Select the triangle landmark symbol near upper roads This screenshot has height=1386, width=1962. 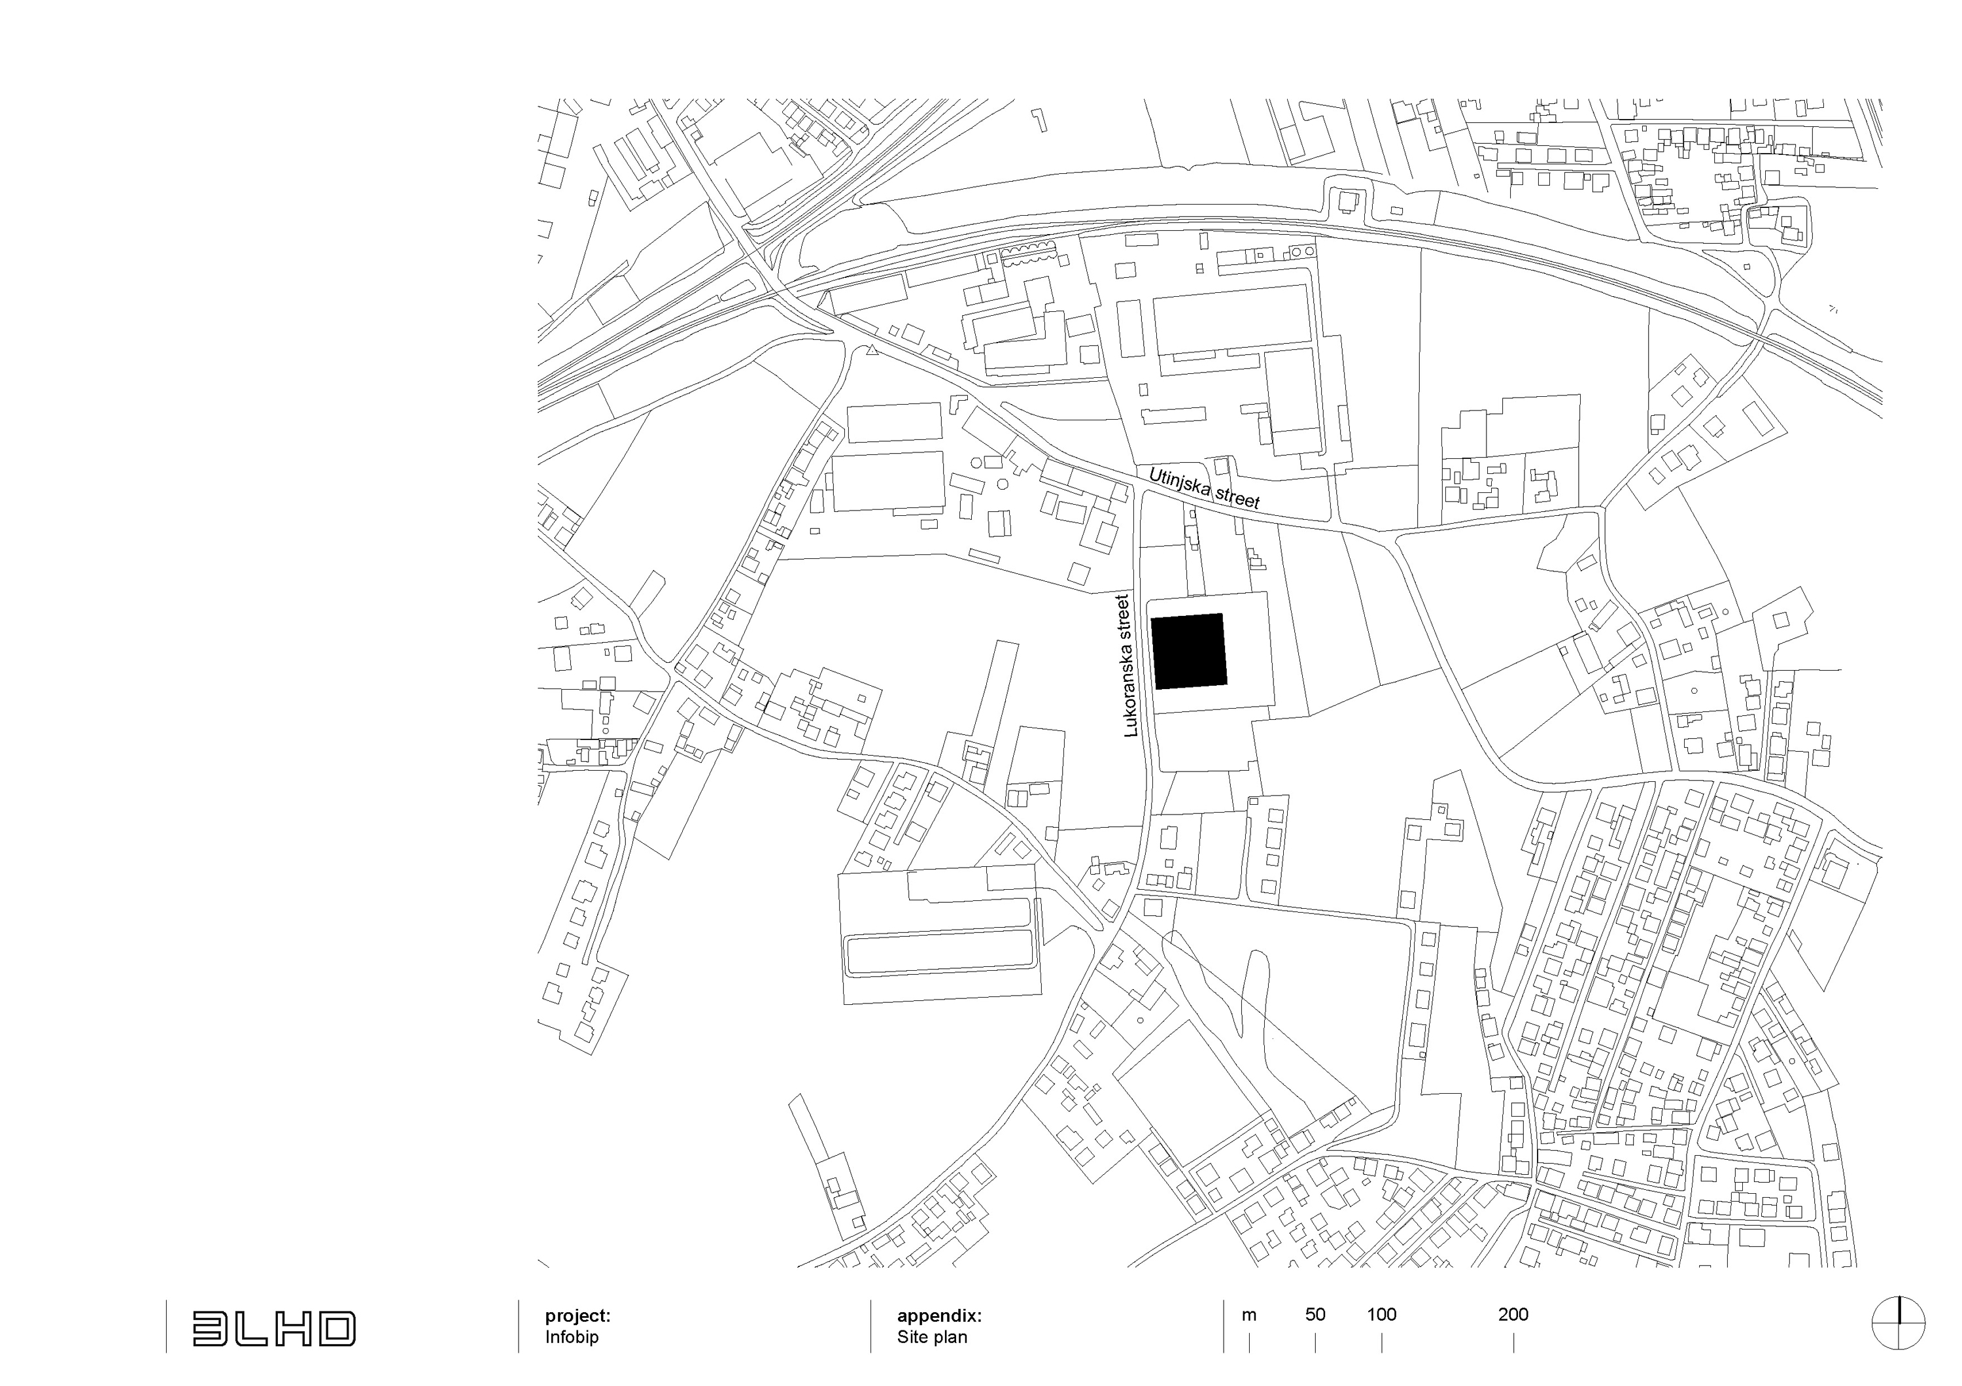click(872, 351)
